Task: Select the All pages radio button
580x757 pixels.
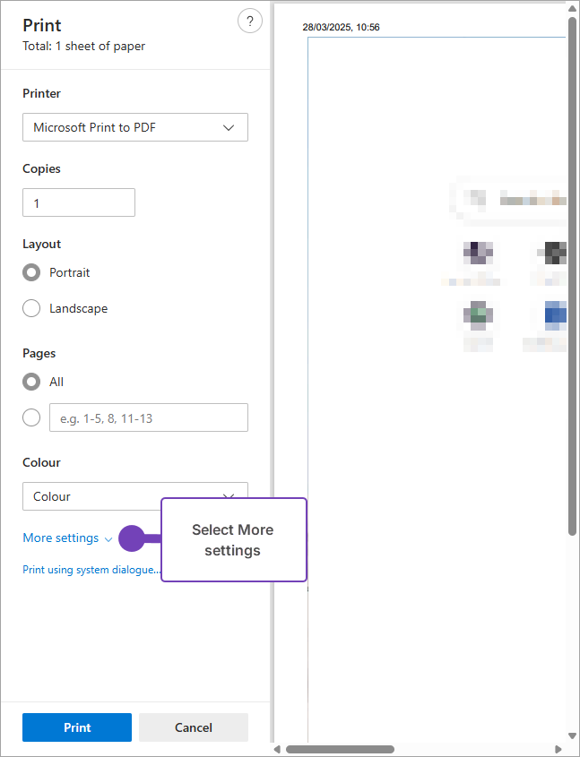Action: pyautogui.click(x=31, y=382)
